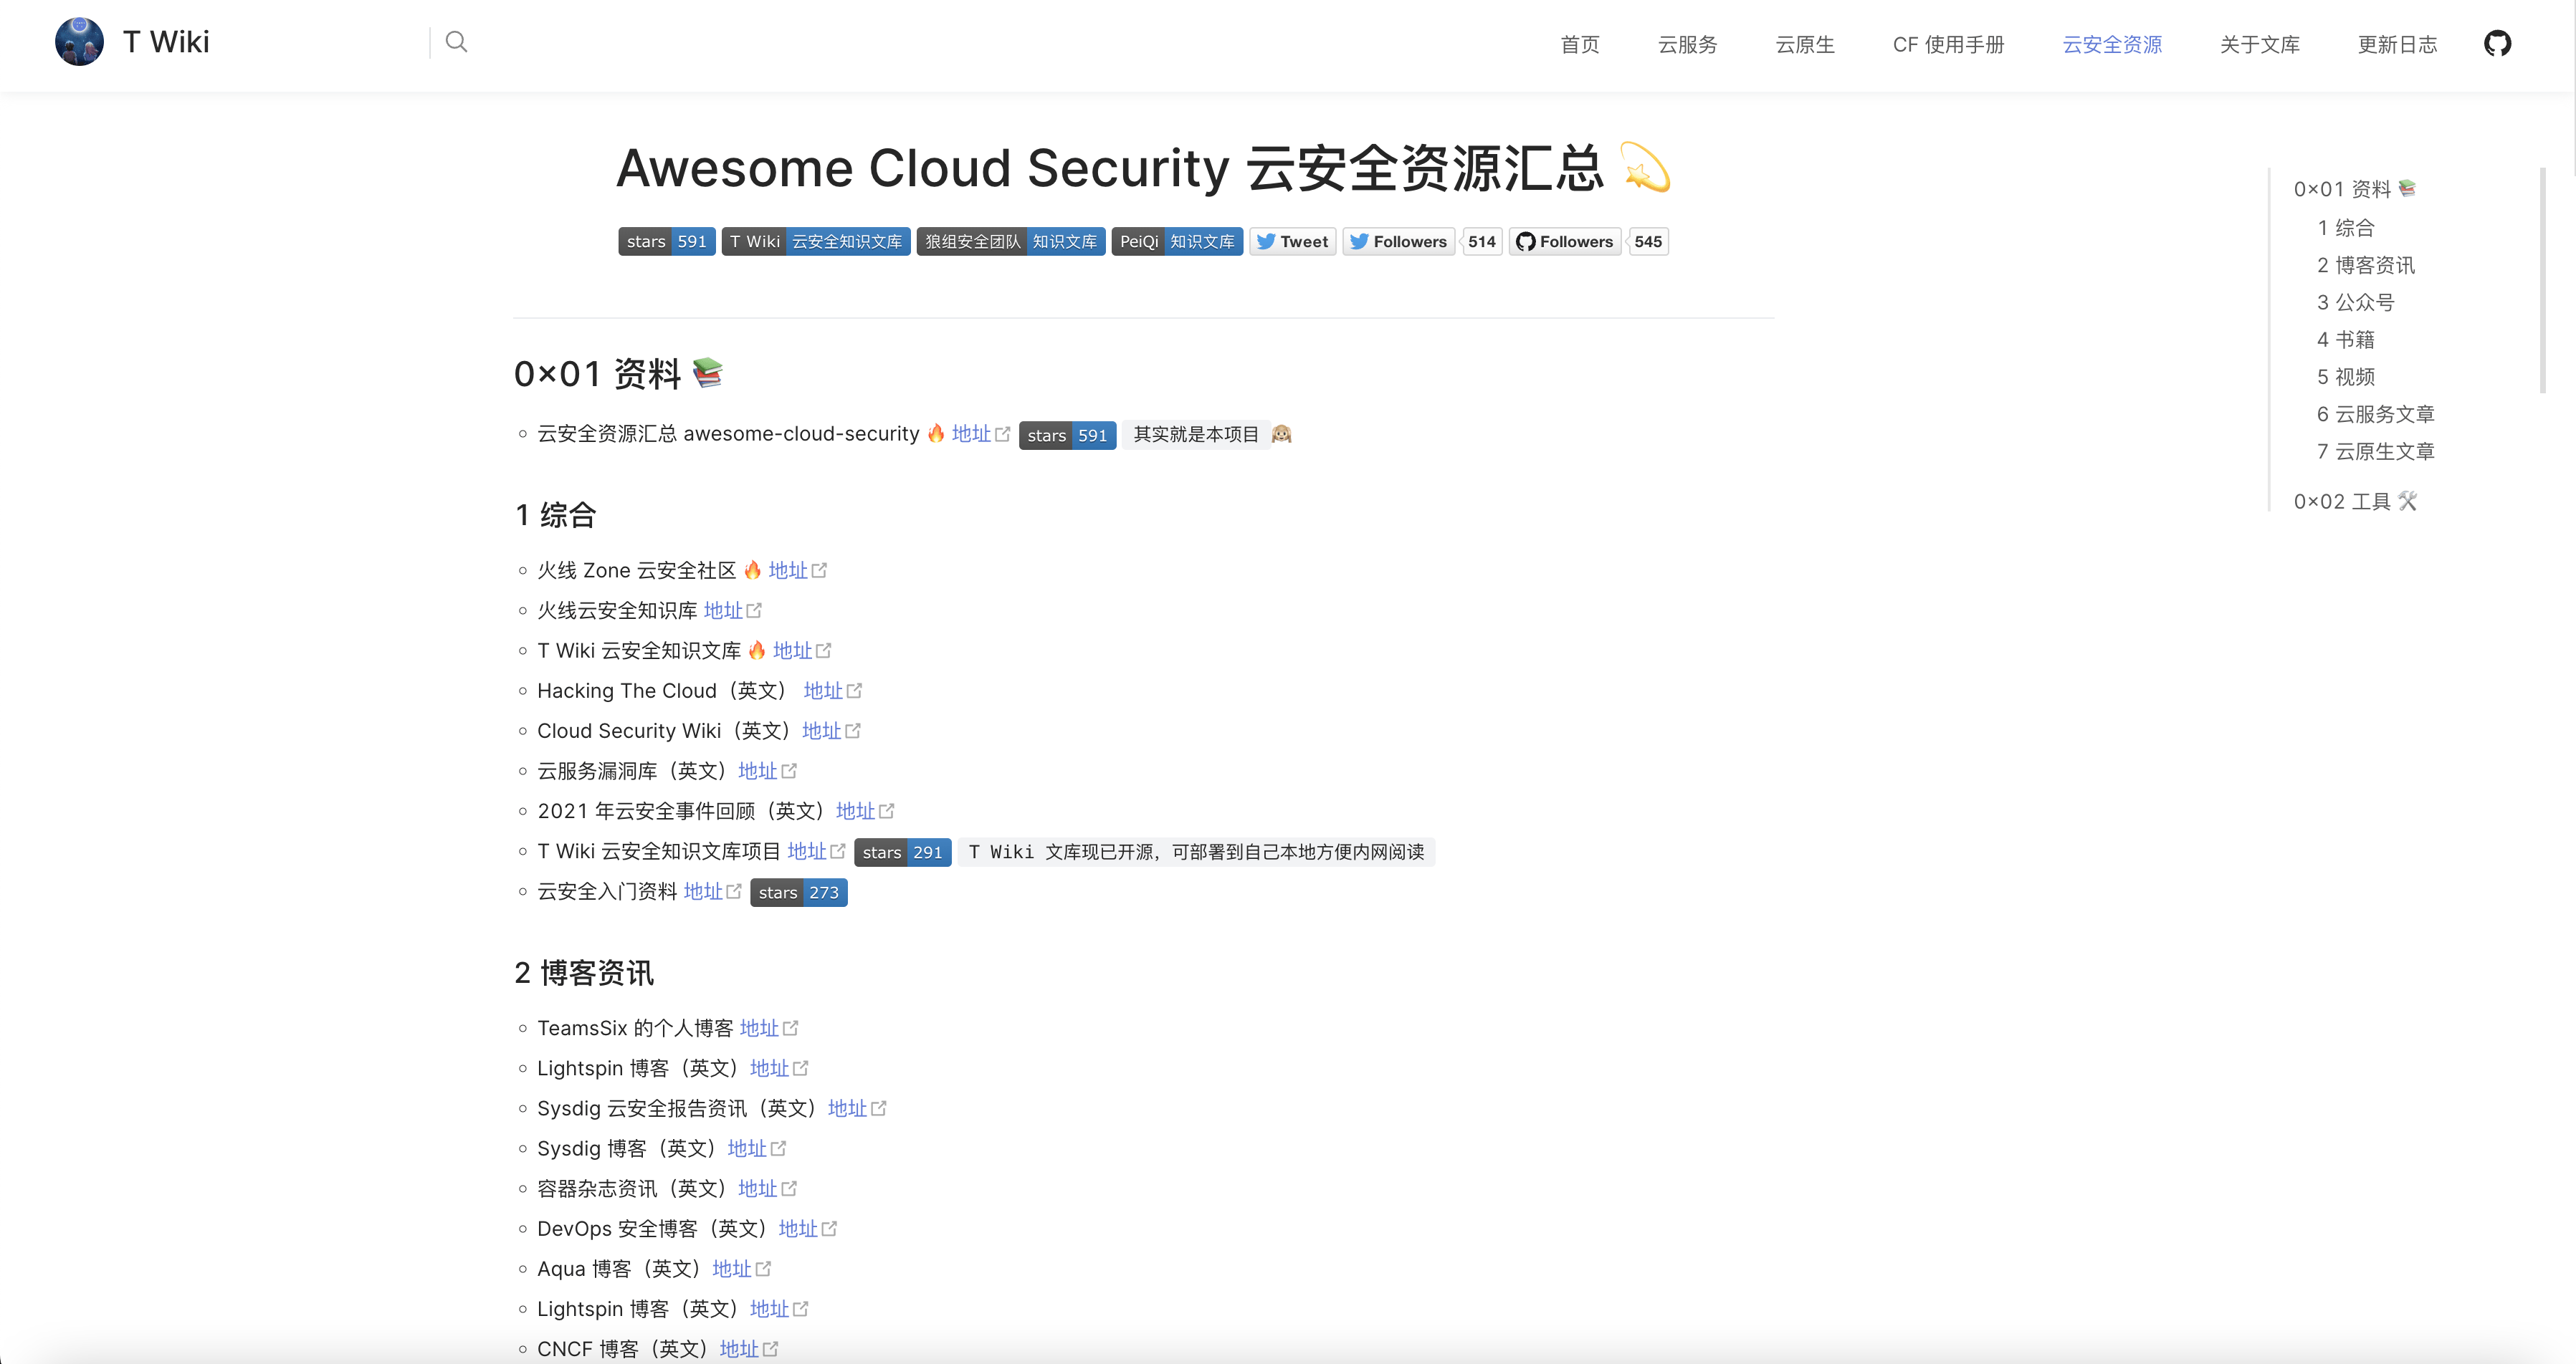Open 地址 link for Aqua 博客
The image size is (2576, 1364).
click(741, 1268)
